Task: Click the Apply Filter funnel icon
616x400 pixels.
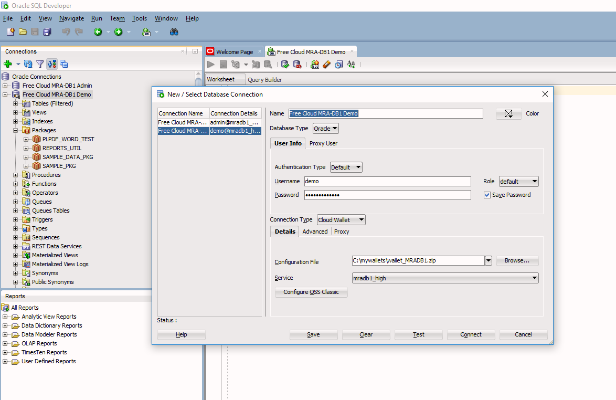Action: [x=40, y=64]
